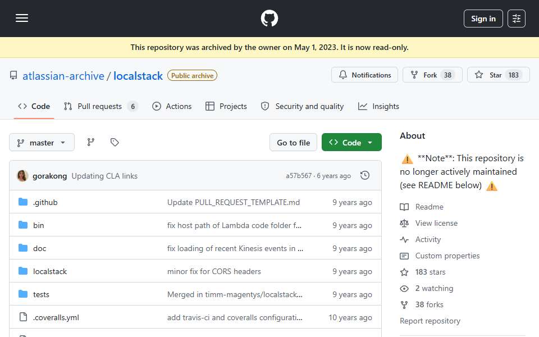
Task: Open the hamburger navigation menu
Action: pyautogui.click(x=22, y=18)
